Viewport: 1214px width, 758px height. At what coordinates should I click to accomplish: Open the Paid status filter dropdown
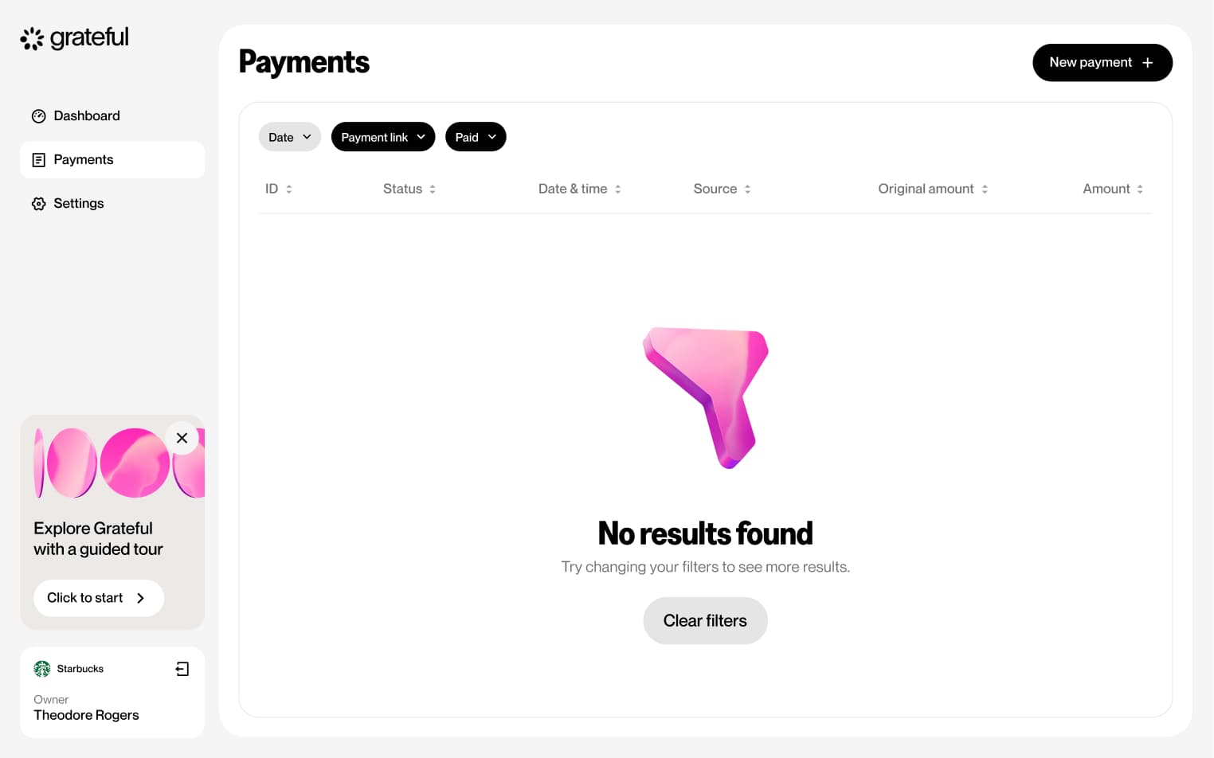[x=476, y=137]
